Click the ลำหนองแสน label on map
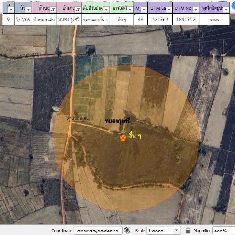Viewport: 235px width, 235px height. pyautogui.click(x=78, y=118)
